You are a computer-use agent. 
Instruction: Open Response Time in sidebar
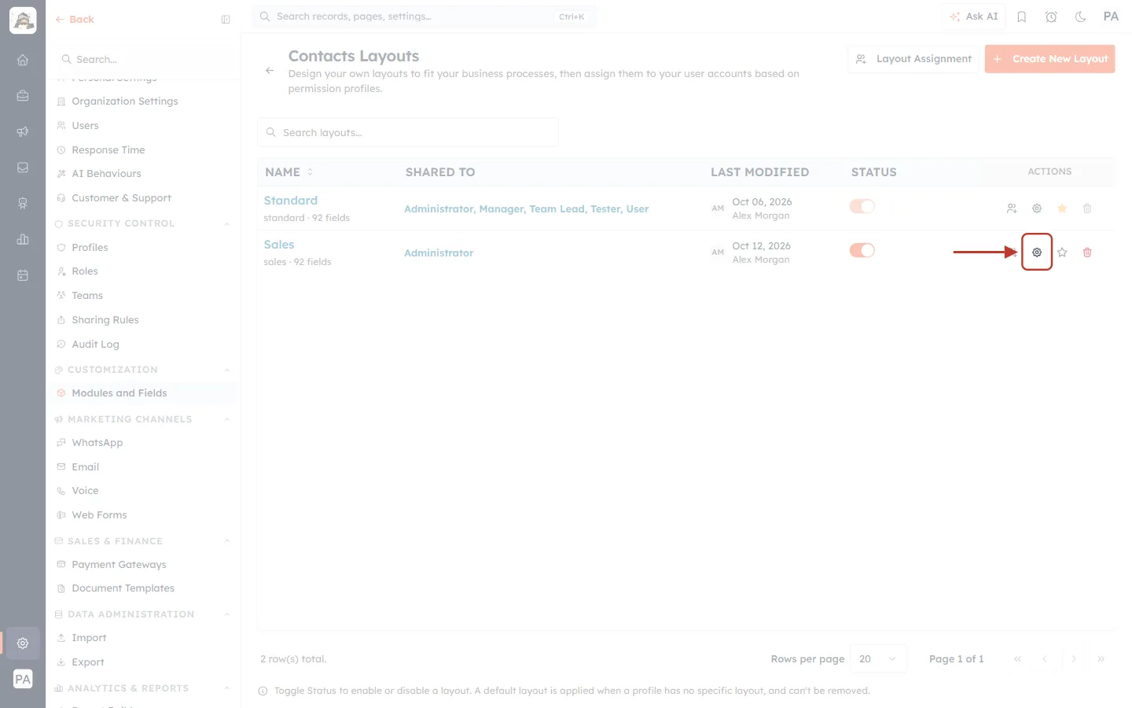(108, 150)
